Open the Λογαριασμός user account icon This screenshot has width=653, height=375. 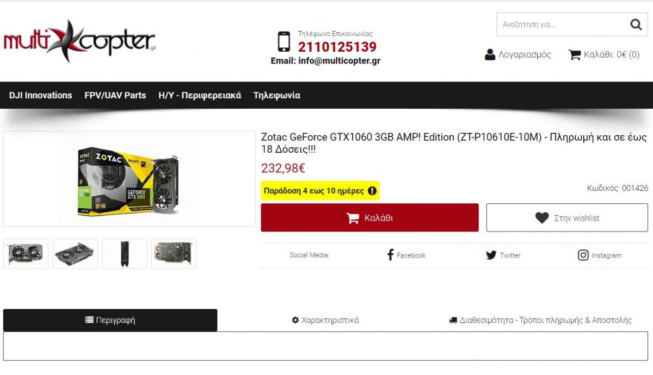click(490, 54)
